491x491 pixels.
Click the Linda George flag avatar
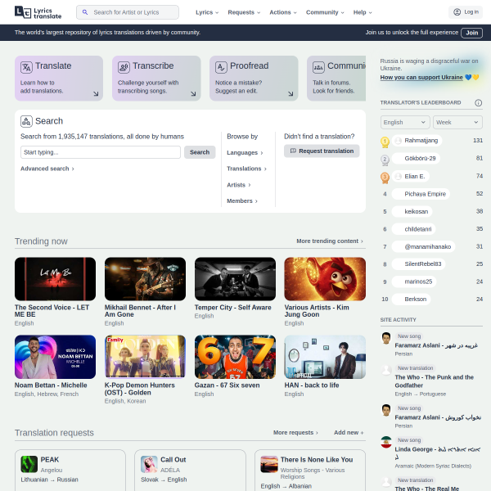(386, 442)
